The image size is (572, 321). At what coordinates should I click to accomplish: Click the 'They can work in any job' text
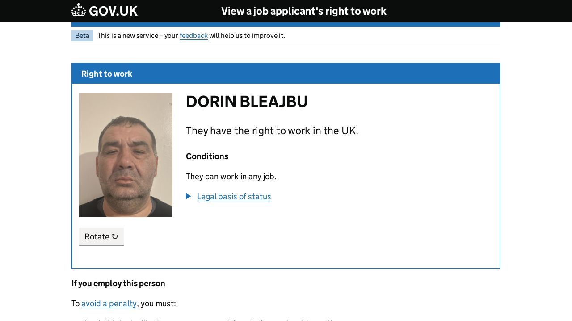pyautogui.click(x=231, y=177)
